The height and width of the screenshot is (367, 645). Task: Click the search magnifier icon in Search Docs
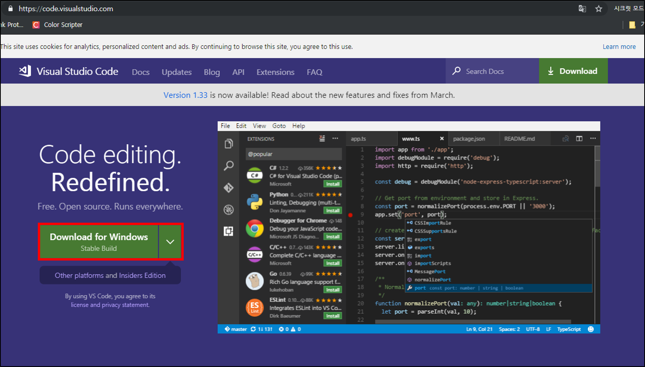456,71
